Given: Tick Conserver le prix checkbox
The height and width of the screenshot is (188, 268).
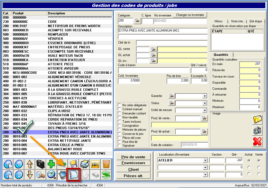Looking at the screenshot, I should click(x=119, y=134).
